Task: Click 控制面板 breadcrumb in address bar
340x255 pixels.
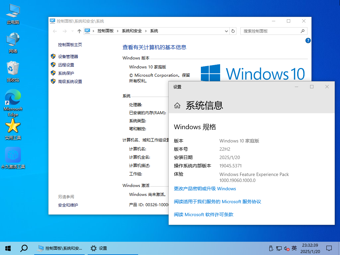Action: coord(106,31)
